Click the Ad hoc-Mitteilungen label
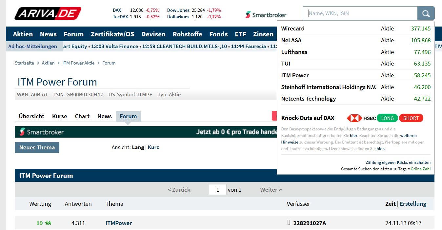 tap(33, 47)
